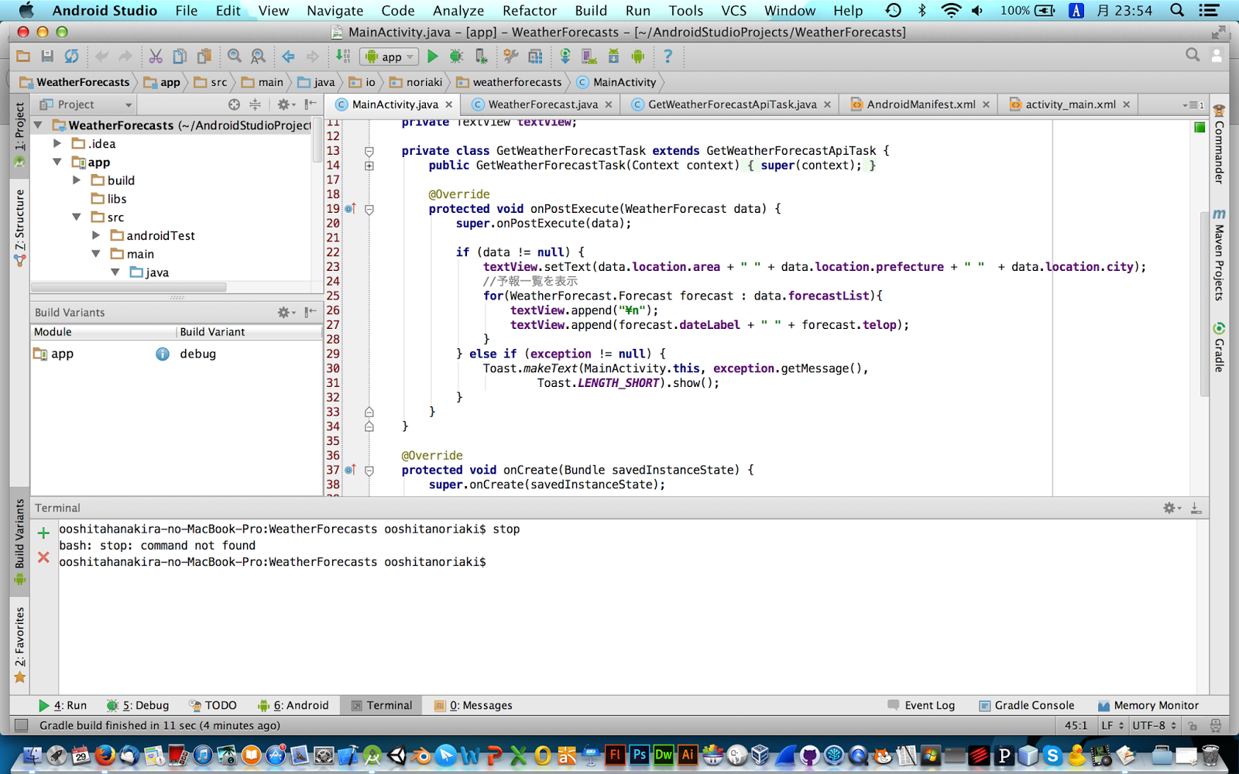1239x774 pixels.
Task: Open the Navigate menu
Action: 335,11
